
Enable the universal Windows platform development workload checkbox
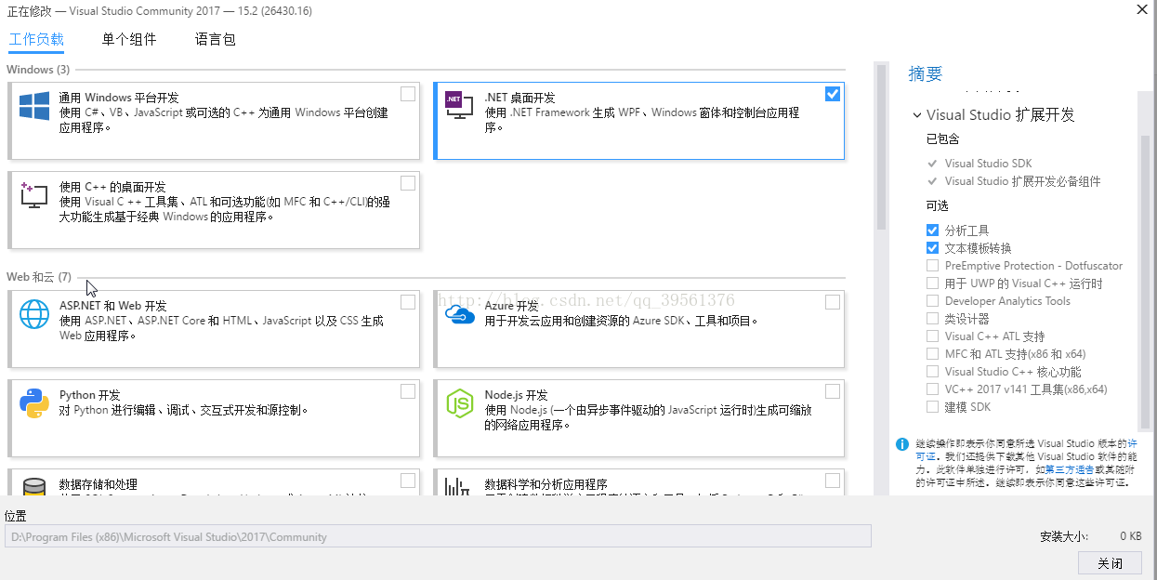[408, 94]
